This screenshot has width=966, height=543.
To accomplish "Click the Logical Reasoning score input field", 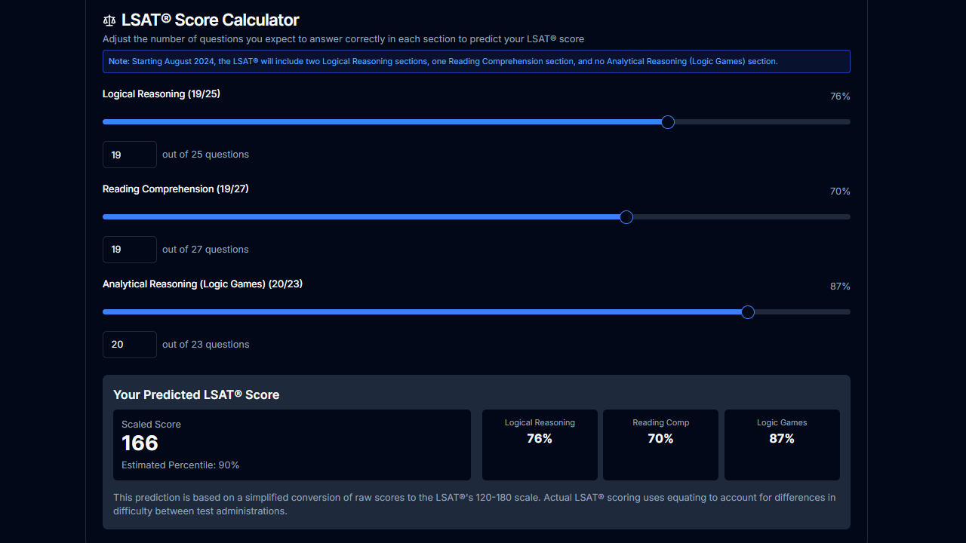I will (x=129, y=154).
